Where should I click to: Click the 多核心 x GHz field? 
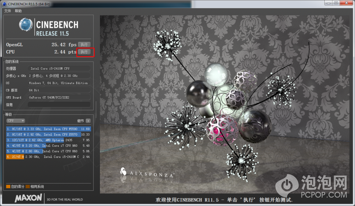59,76
